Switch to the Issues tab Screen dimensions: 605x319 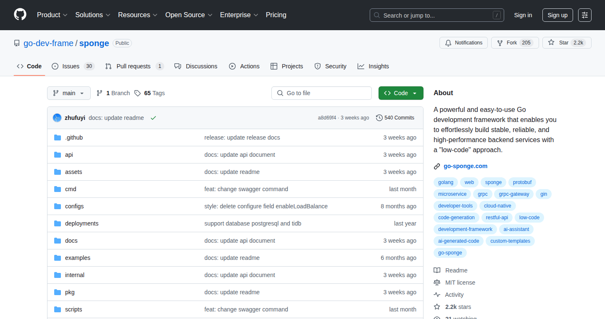click(73, 66)
